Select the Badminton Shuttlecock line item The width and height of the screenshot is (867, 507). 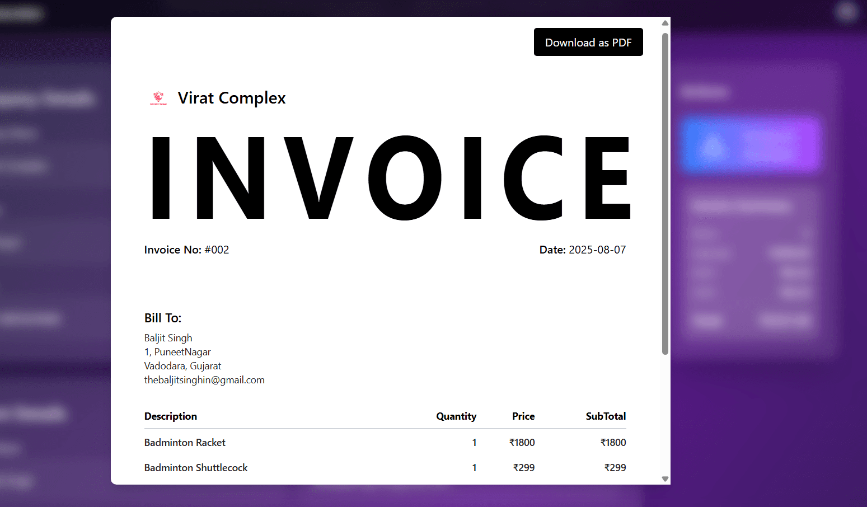point(196,467)
